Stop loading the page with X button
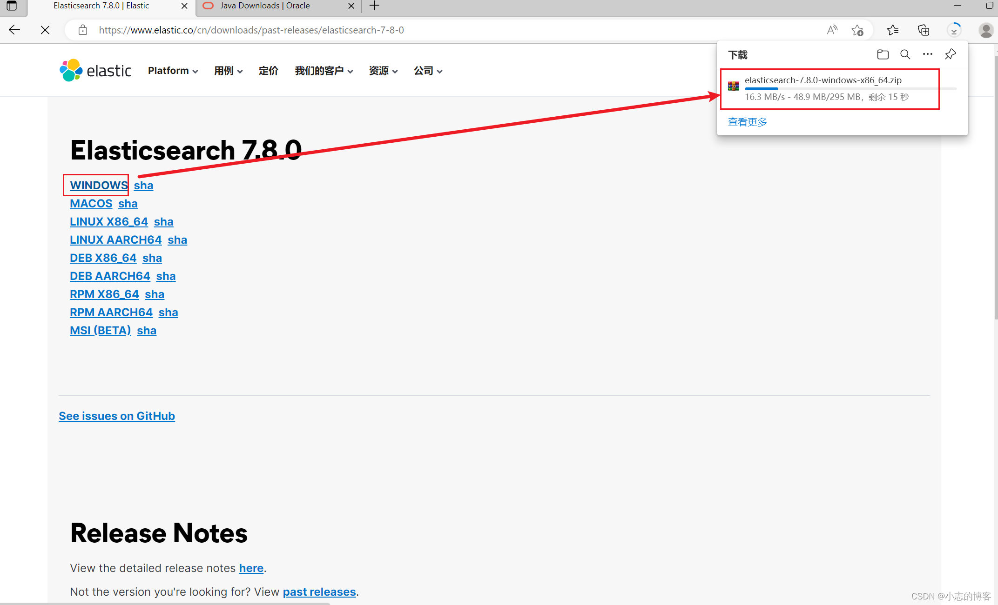 click(45, 30)
